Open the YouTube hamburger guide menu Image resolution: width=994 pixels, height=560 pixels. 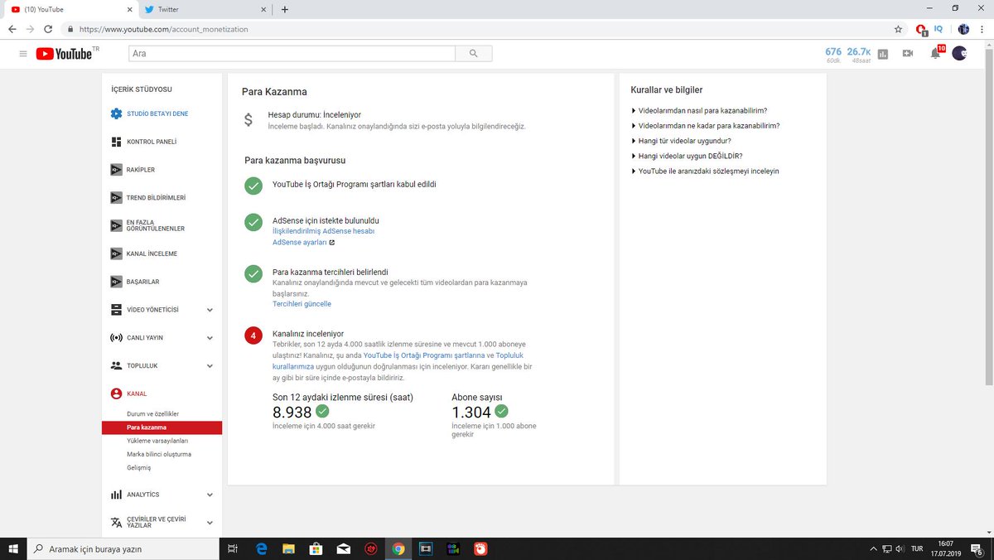coord(22,54)
